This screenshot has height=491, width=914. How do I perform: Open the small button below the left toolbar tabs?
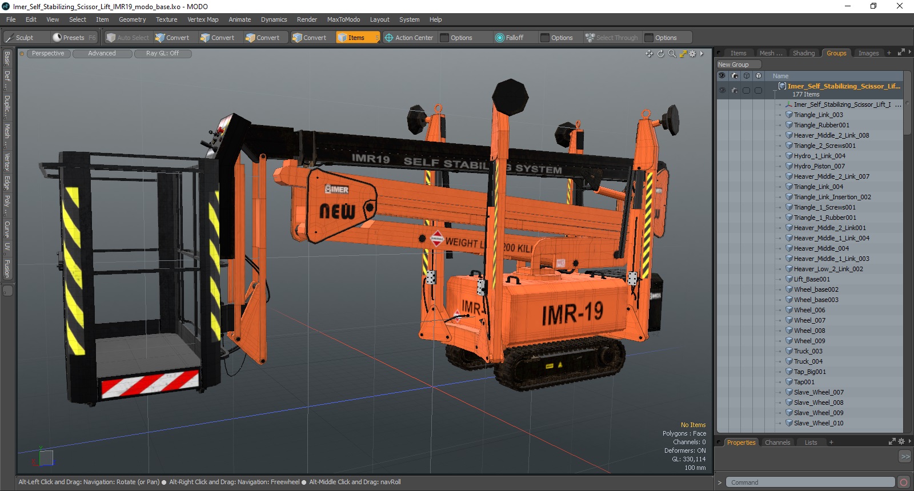(x=7, y=291)
